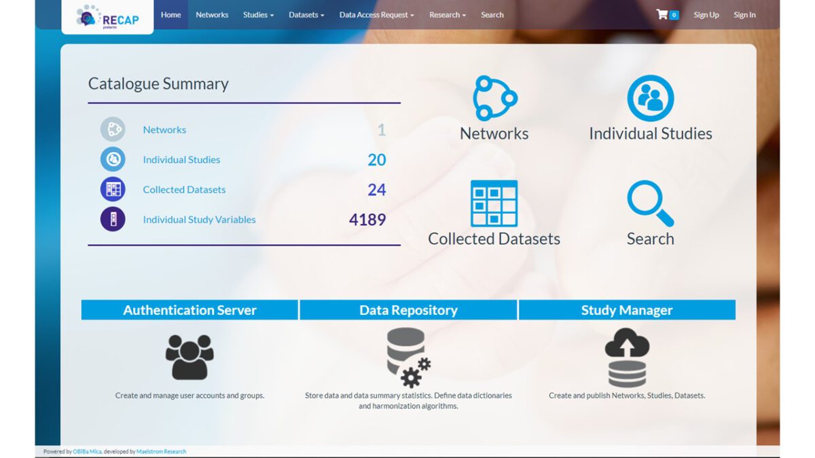Image resolution: width=815 pixels, height=458 pixels.
Task: Click the Sign In link
Action: [744, 15]
